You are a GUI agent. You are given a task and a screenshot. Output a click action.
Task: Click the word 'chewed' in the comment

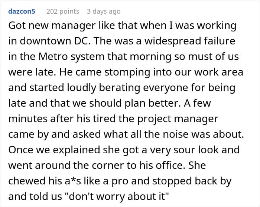tap(27, 181)
